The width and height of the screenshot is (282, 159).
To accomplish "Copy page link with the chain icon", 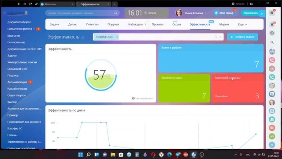I will [36, 4].
